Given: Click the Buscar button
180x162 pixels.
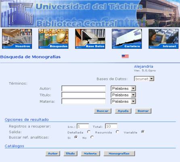Looking at the screenshot, I should coord(103,111).
